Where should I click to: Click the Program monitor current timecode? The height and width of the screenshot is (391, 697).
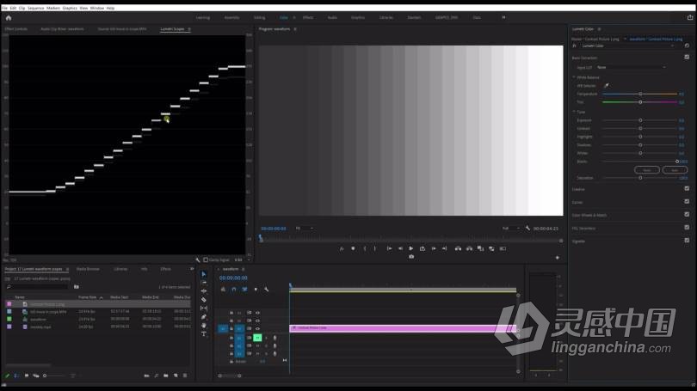pos(274,228)
